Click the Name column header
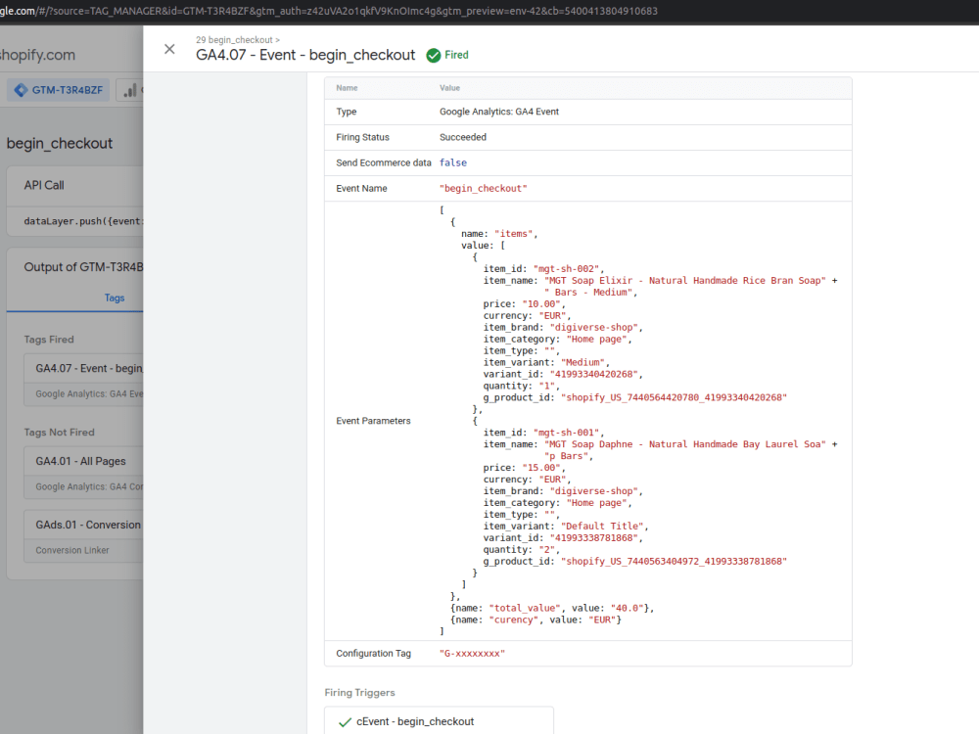This screenshot has width=979, height=734. point(347,88)
